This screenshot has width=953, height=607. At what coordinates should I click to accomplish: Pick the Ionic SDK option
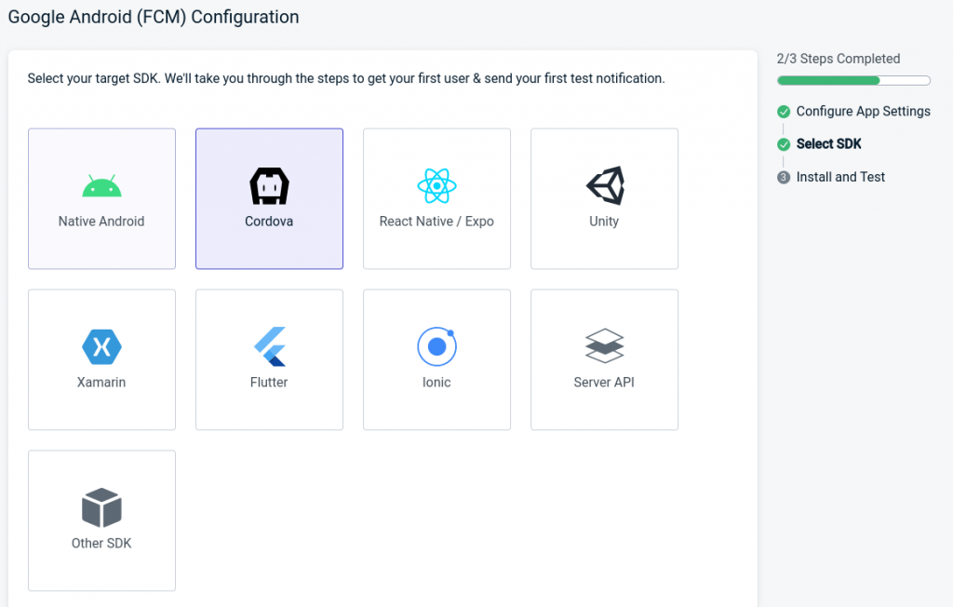(436, 359)
